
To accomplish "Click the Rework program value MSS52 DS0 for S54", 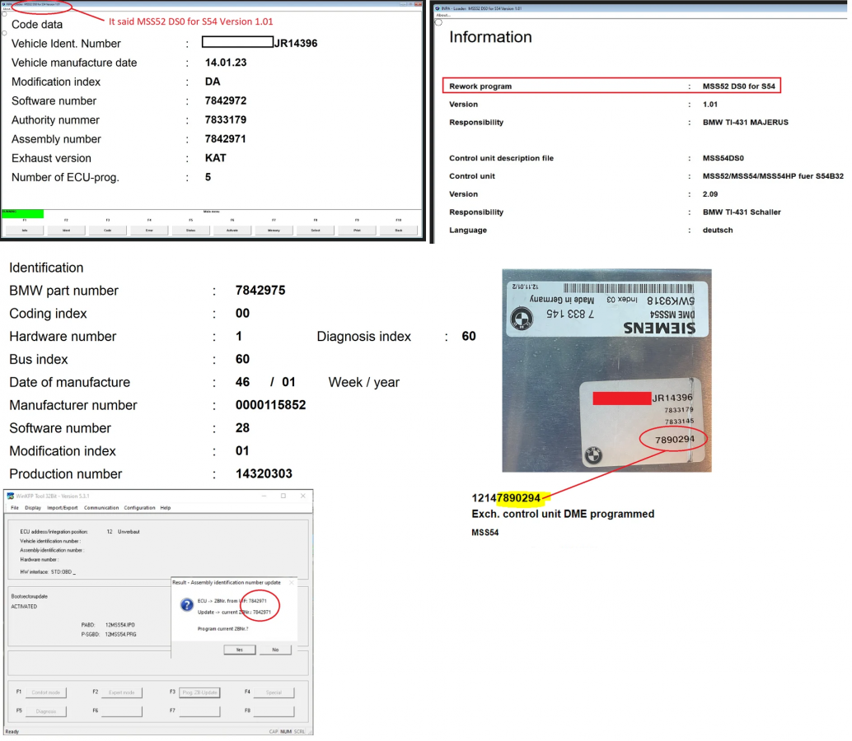I will pyautogui.click(x=738, y=86).
